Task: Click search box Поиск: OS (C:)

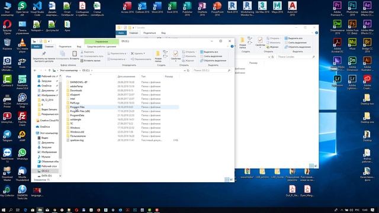Action: [212, 70]
